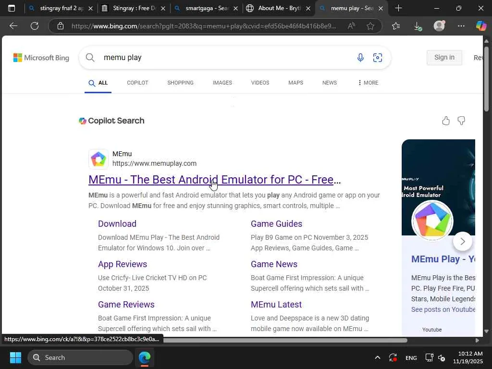Viewport: 492px width, 369px height.
Task: Click the Sign in button
Action: 444,58
